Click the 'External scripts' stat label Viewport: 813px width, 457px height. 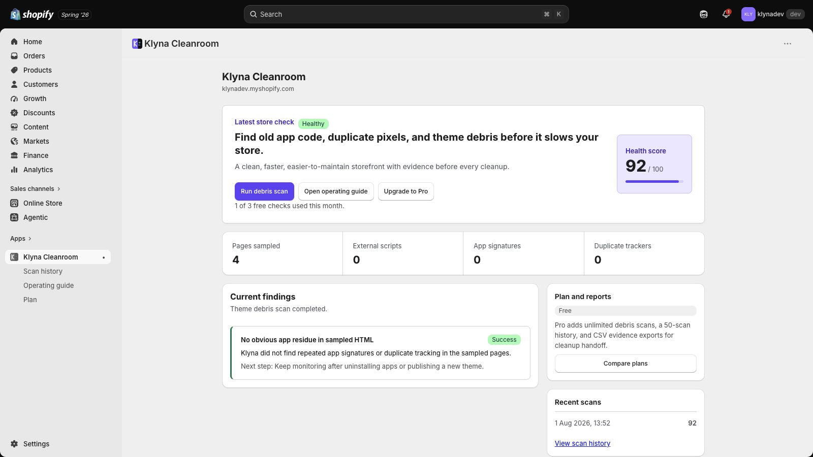[x=377, y=246]
